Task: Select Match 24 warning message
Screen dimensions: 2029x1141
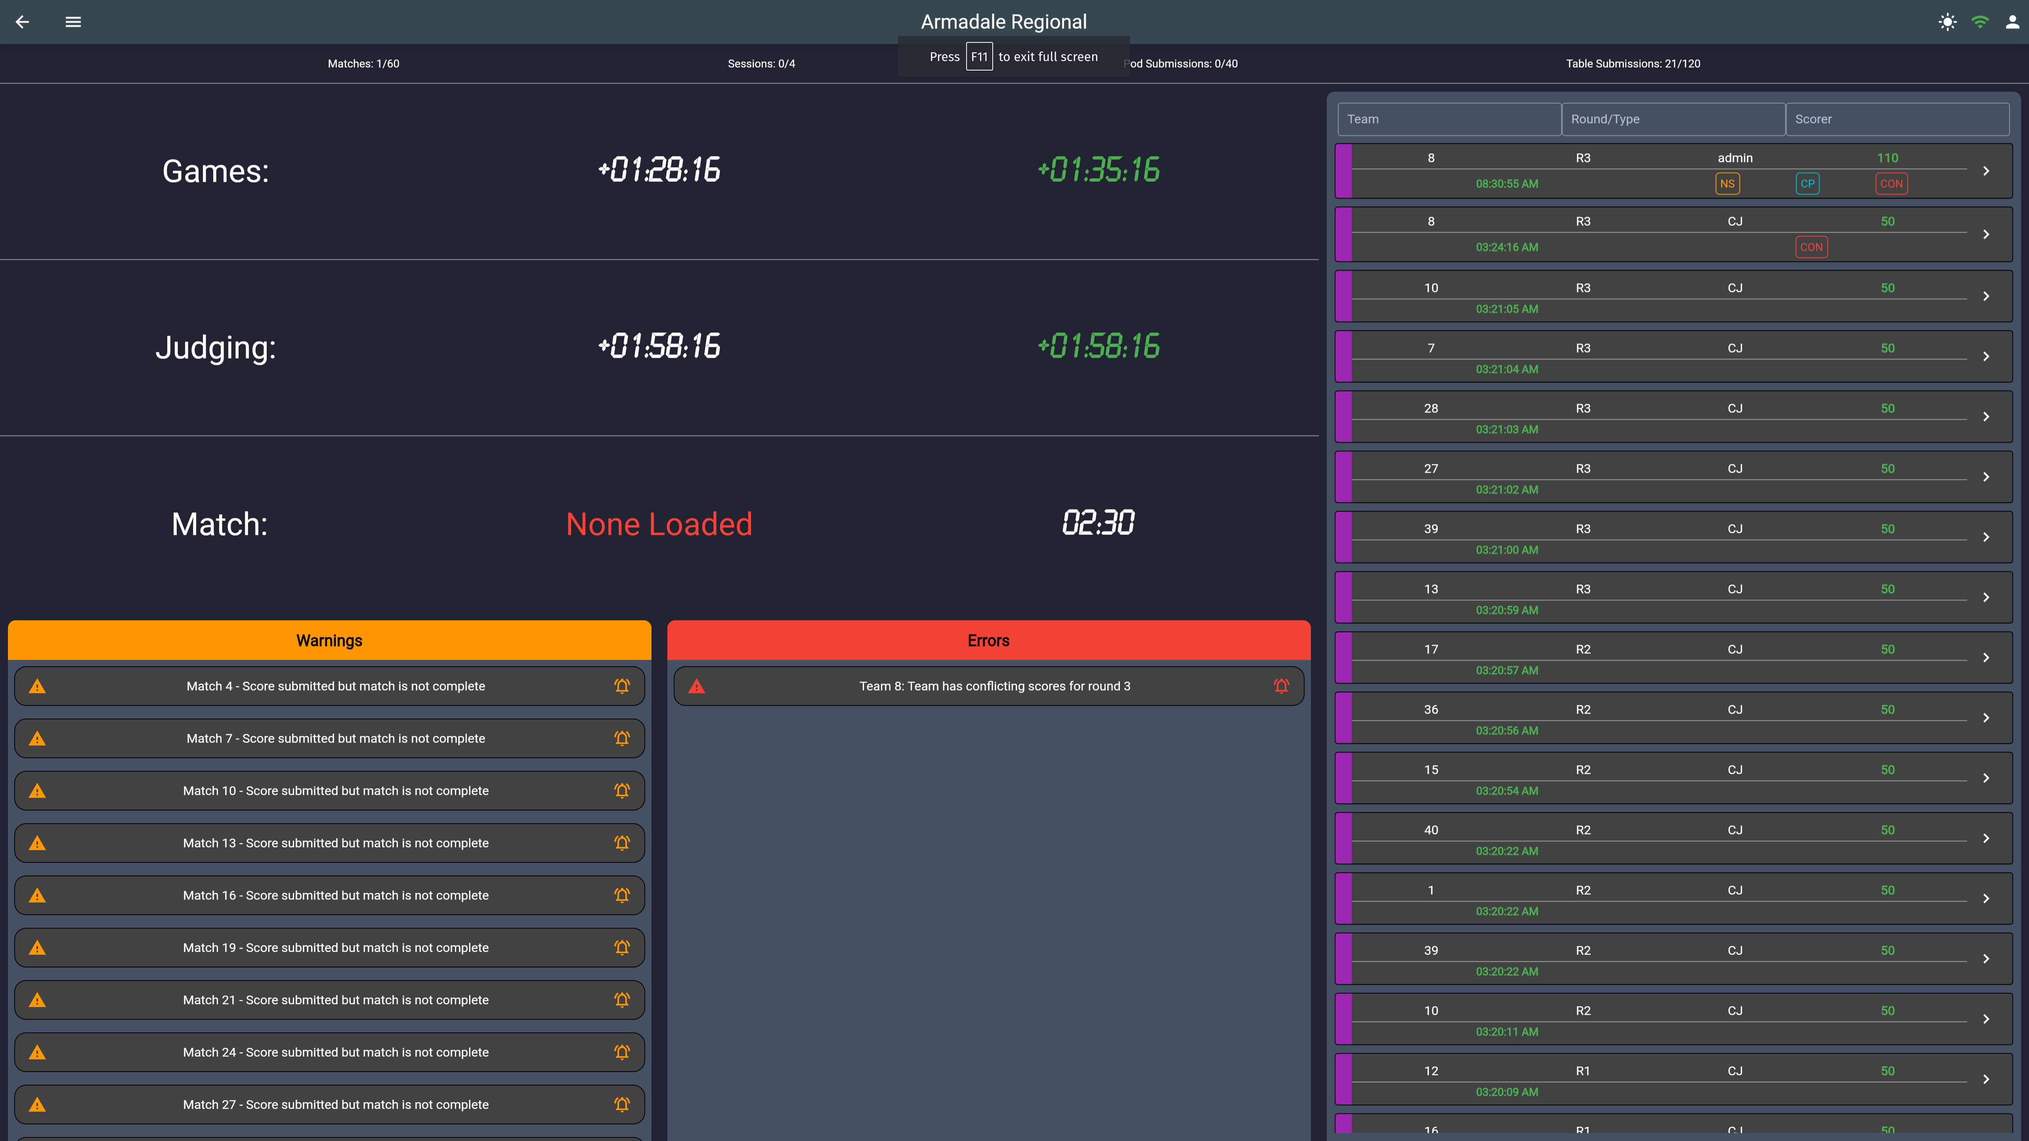Action: coord(336,1052)
